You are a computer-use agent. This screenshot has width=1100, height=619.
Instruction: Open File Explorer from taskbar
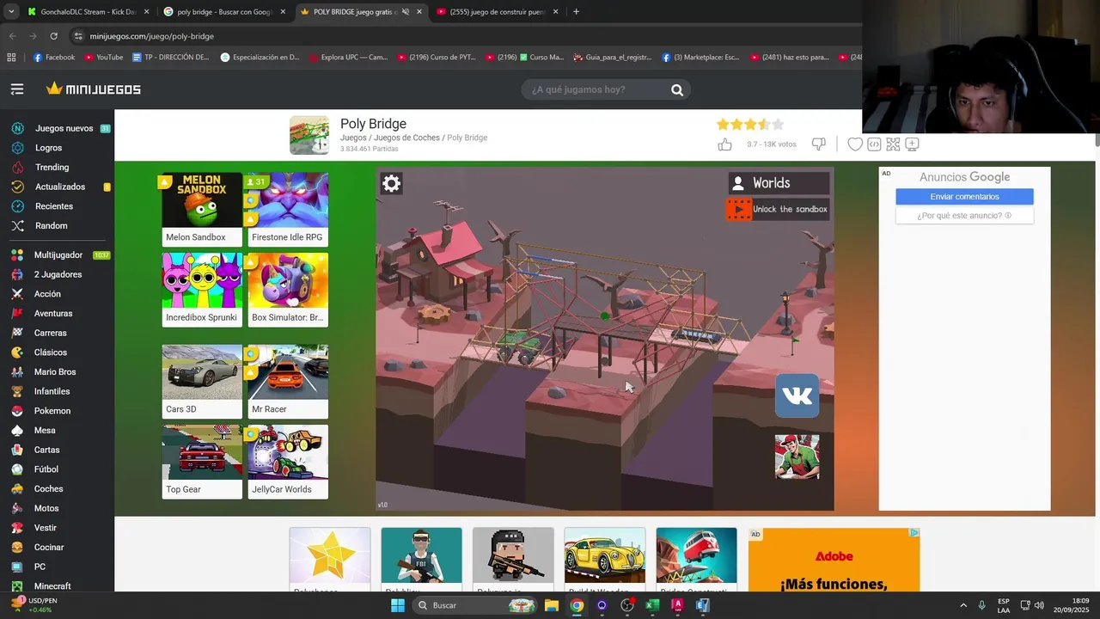552,605
